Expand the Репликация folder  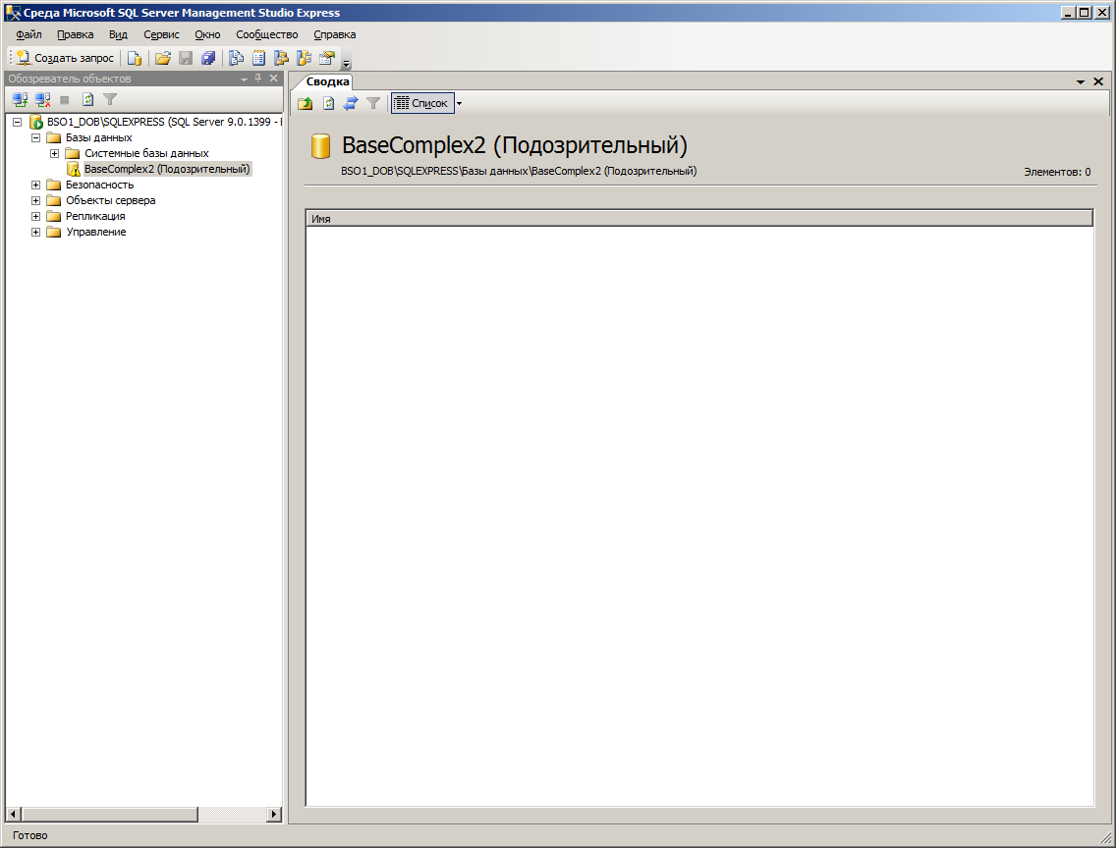(x=35, y=216)
